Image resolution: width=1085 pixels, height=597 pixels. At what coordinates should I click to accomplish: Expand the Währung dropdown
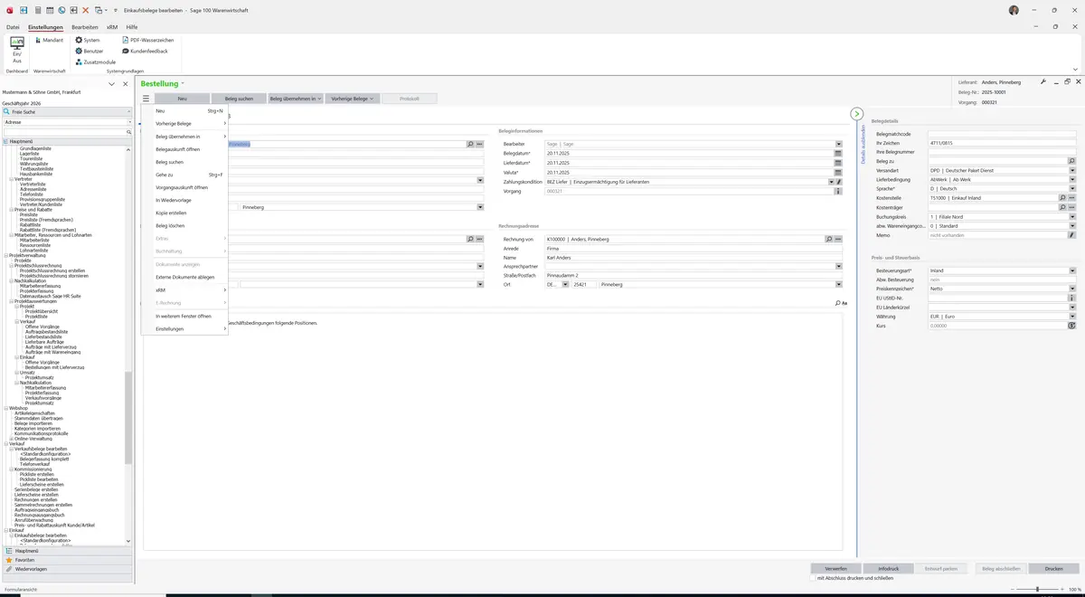pyautogui.click(x=1072, y=317)
